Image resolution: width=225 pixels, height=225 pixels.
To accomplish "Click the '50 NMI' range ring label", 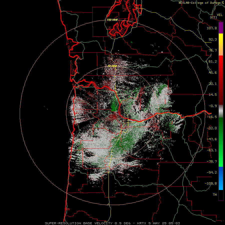I will click(x=112, y=66).
